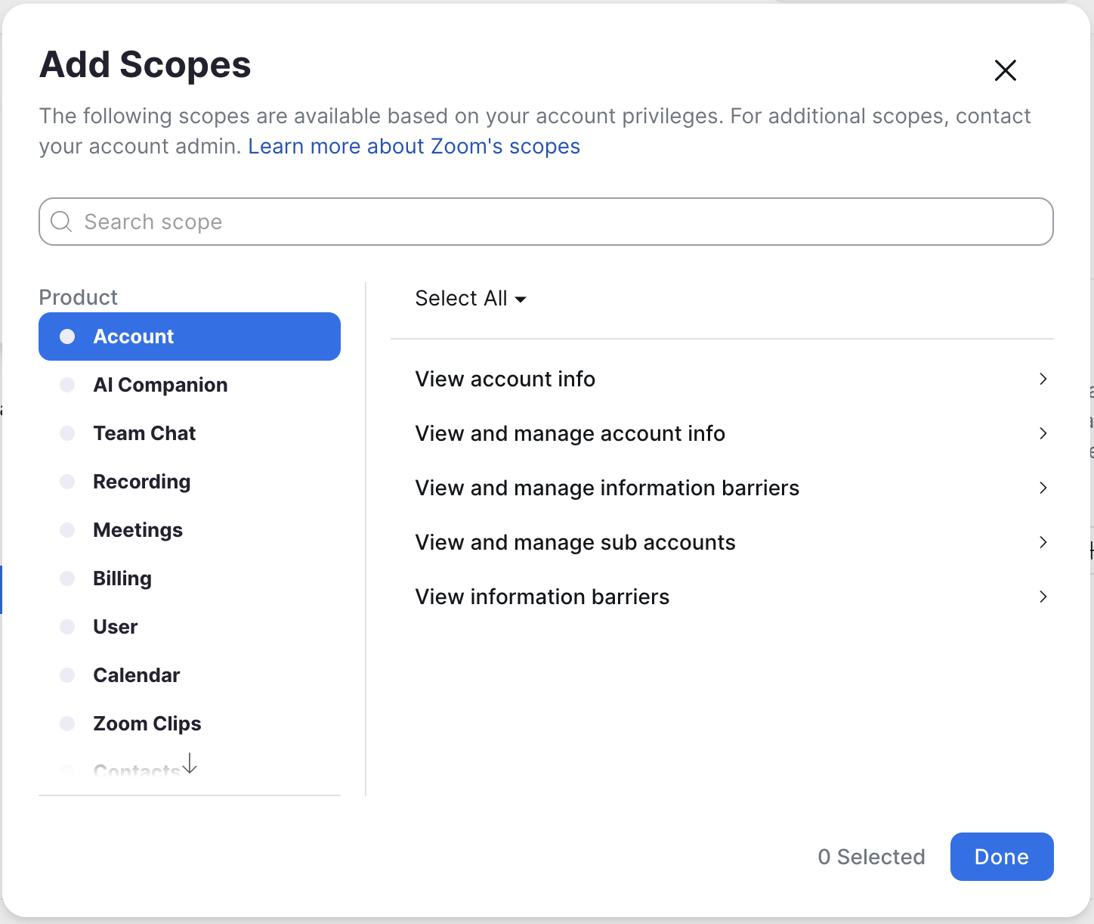Click the down arrow below product list
Image resolution: width=1094 pixels, height=924 pixels.
(190, 763)
